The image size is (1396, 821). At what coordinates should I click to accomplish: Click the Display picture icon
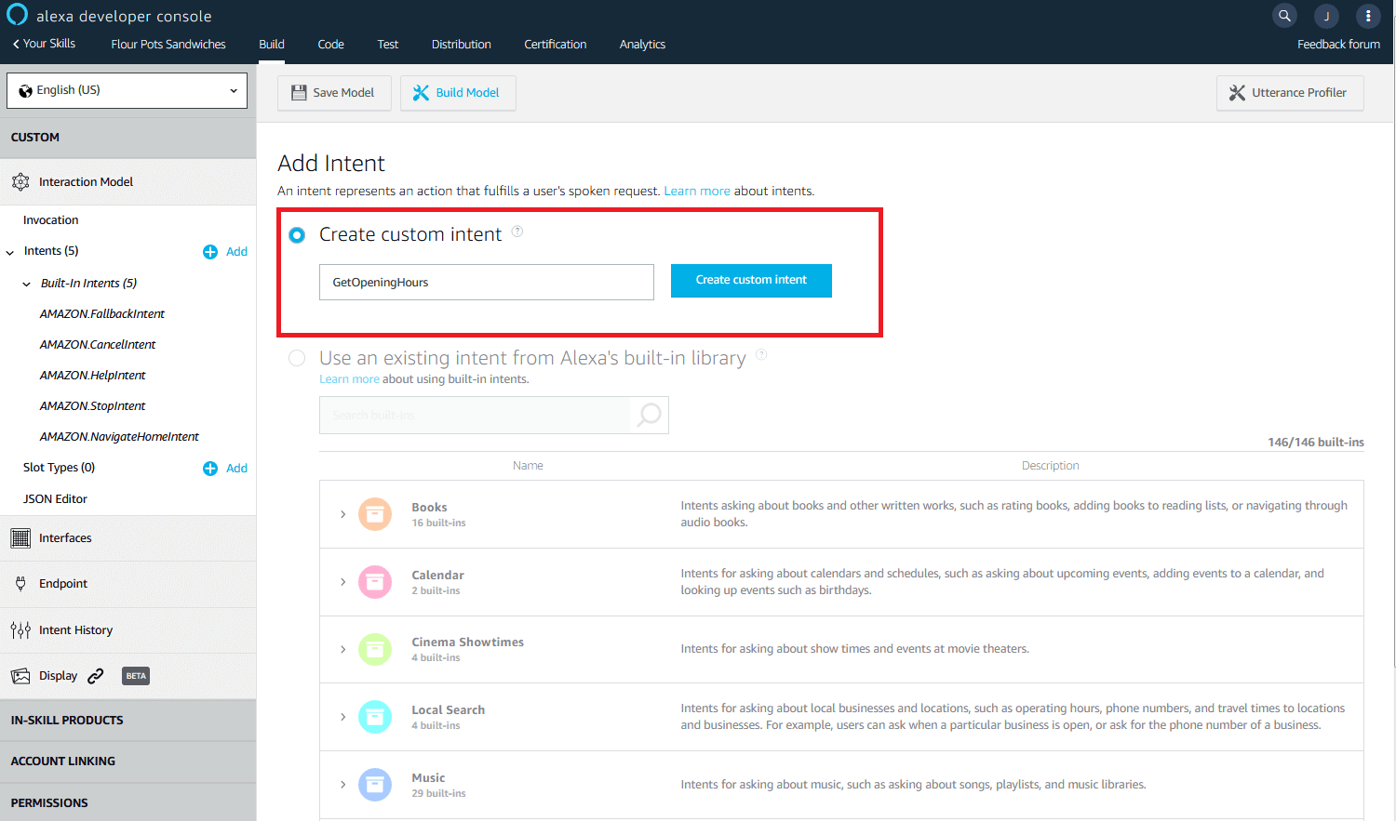coord(20,676)
